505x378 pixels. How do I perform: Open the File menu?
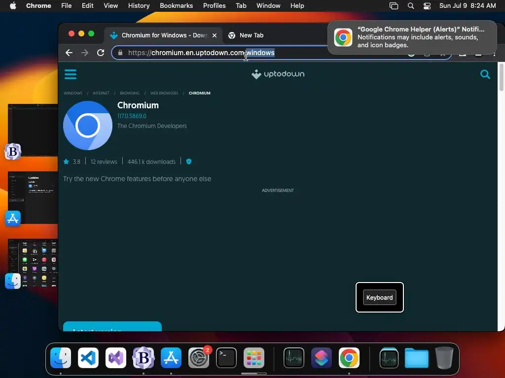(x=67, y=6)
